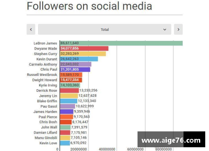
Task: Click Kevin Love's bar at the bottom
Action: pos(65,143)
